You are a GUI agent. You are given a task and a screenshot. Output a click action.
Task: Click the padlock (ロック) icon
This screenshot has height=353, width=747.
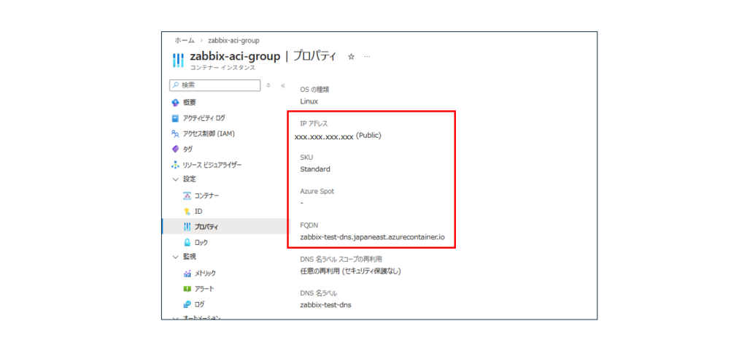pyautogui.click(x=187, y=242)
